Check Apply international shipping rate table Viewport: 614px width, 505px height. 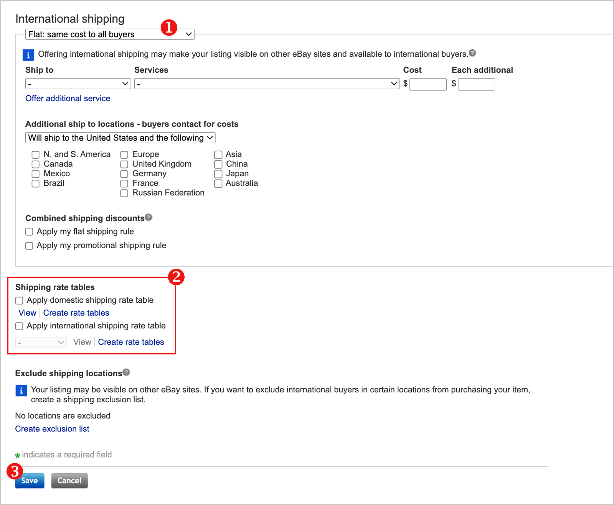19,326
